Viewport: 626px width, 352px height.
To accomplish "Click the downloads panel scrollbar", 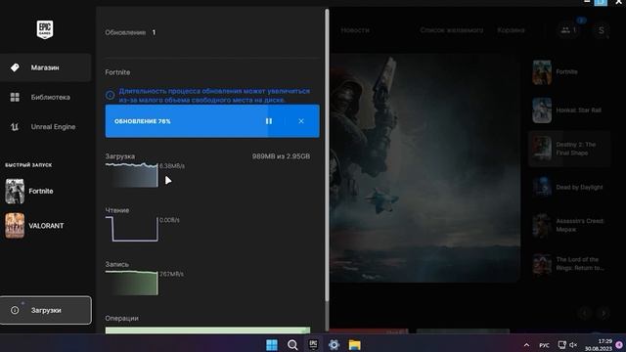I will 327,155.
